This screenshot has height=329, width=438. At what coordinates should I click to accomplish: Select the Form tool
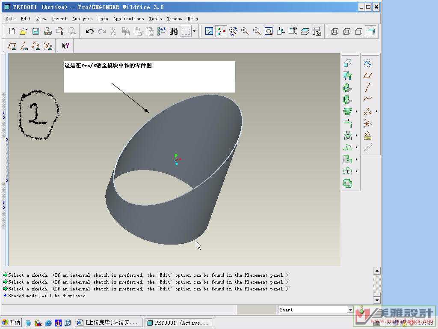348,171
